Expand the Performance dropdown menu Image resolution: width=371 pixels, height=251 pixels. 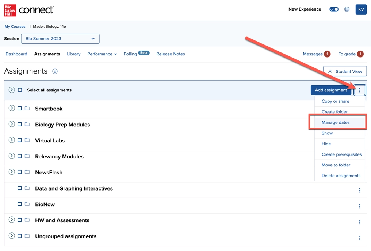tap(102, 54)
